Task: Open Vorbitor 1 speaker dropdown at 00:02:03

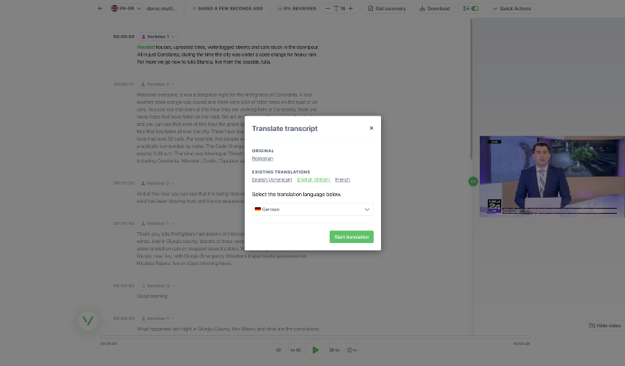Action: tap(158, 318)
